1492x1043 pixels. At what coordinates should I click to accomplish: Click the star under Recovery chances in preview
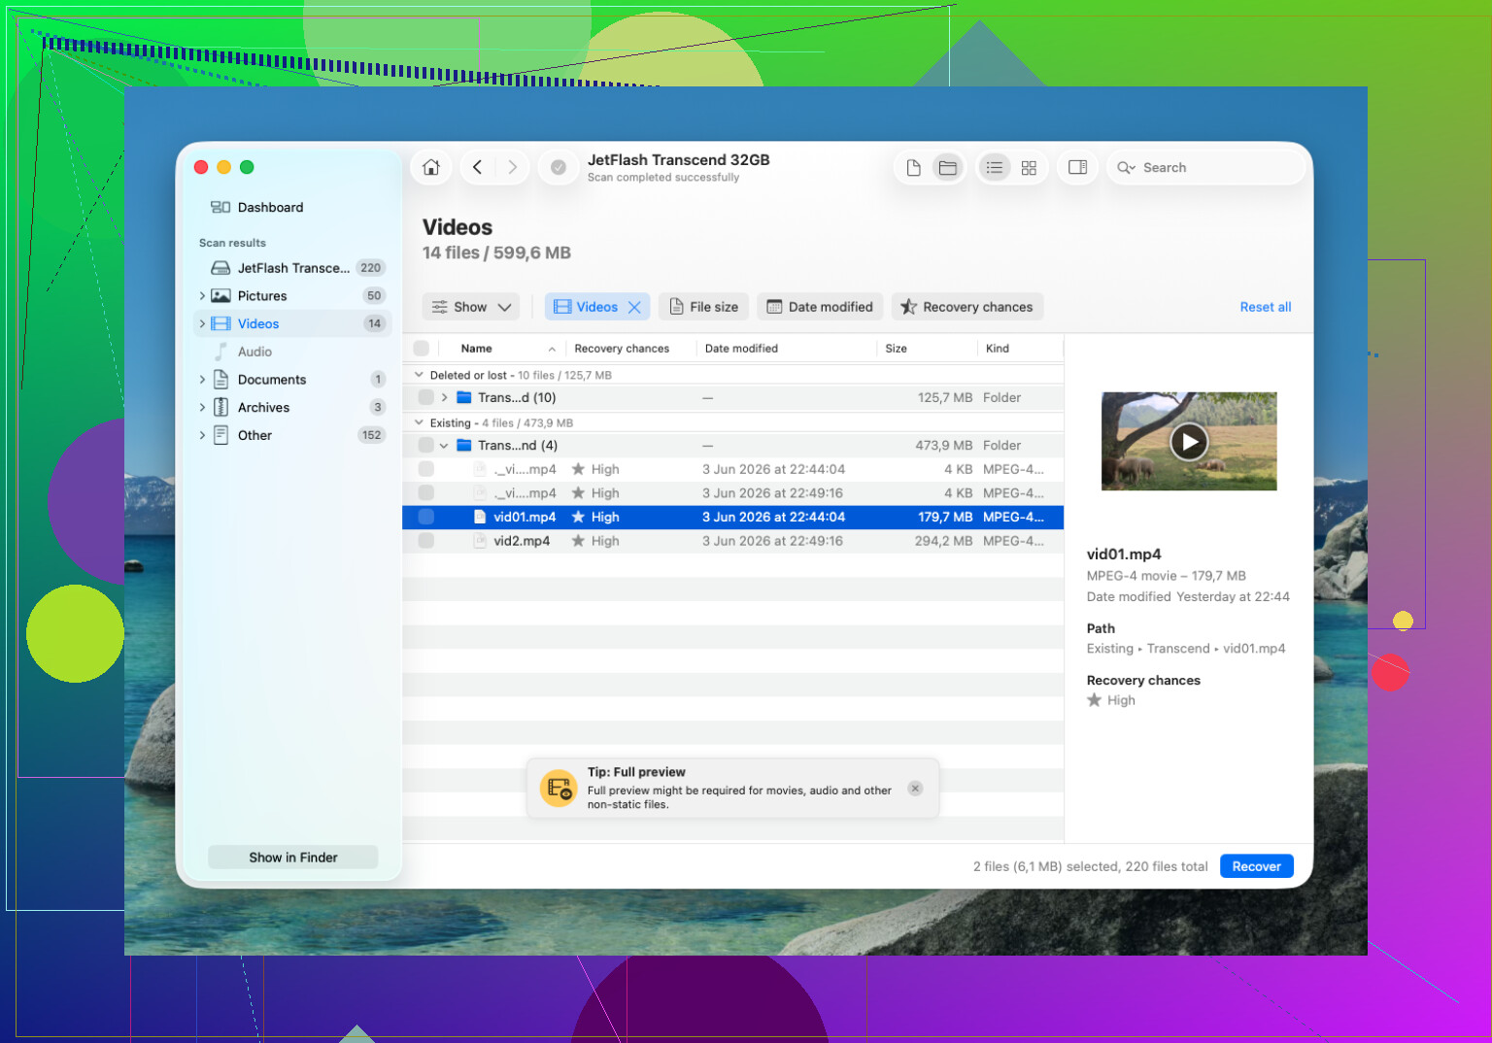coord(1095,700)
